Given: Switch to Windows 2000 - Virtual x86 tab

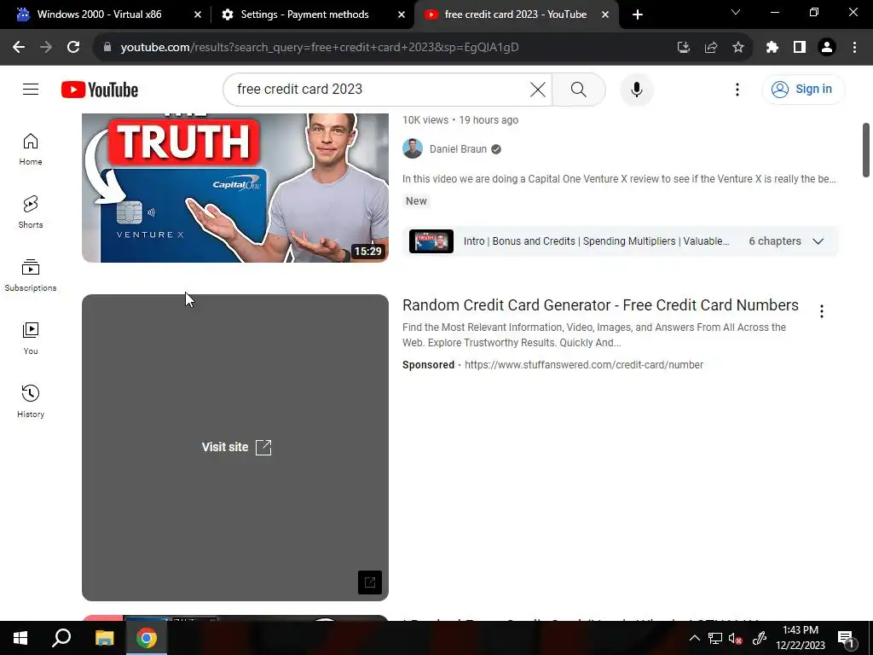Looking at the screenshot, I should click(99, 14).
